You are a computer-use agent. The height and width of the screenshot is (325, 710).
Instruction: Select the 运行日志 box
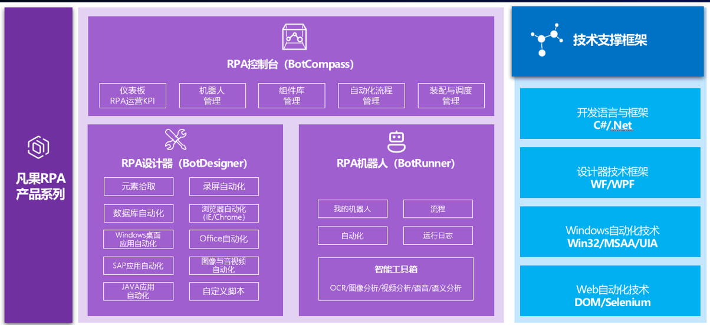tap(438, 236)
